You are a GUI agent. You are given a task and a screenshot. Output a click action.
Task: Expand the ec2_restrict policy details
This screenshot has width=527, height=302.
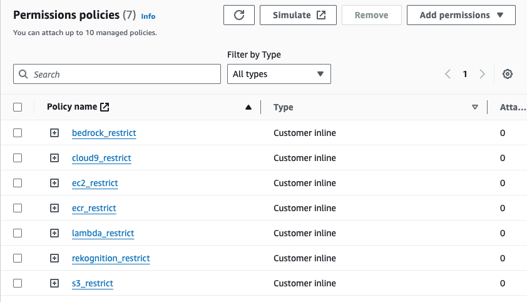tap(54, 183)
